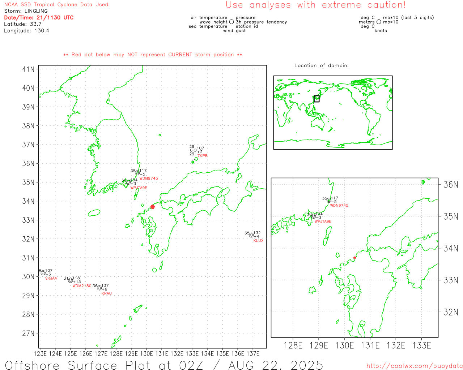Click the 128E longitude label on the inset map
The image size is (463, 370).
(293, 346)
